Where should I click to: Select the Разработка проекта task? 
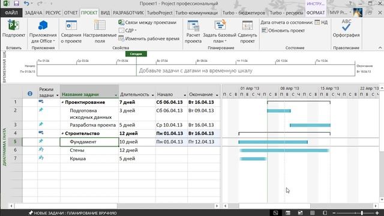coord(89,125)
